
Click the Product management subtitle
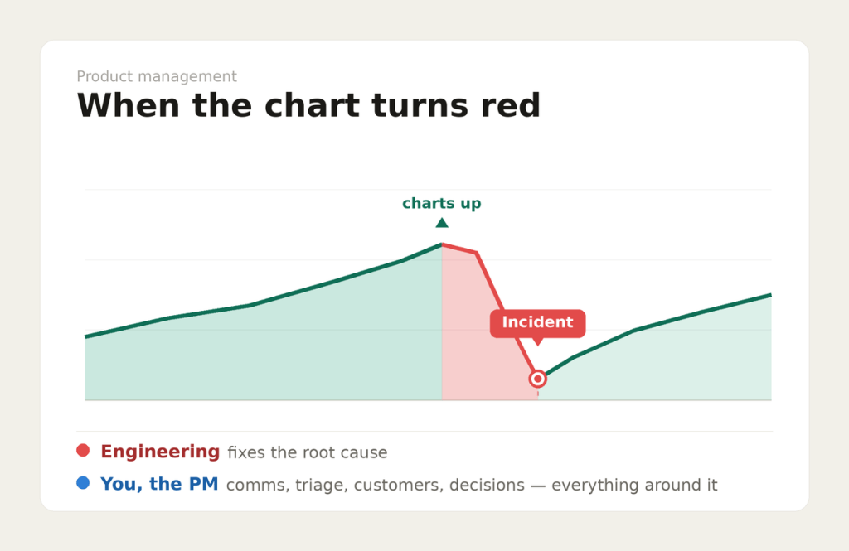tap(157, 76)
